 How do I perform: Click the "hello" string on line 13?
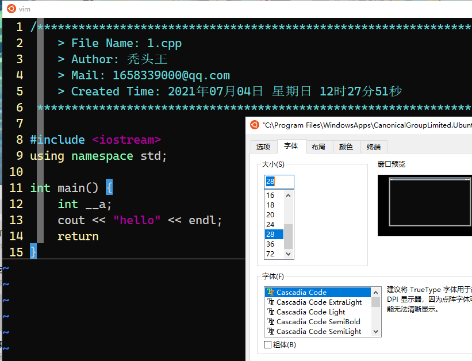(x=137, y=220)
